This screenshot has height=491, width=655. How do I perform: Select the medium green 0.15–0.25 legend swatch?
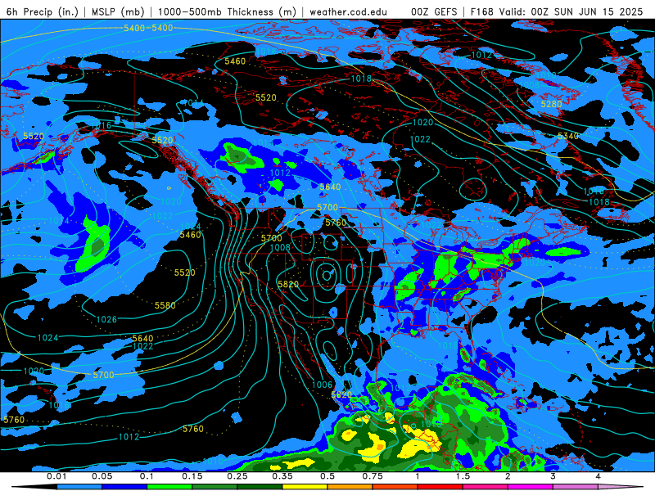[215, 487]
